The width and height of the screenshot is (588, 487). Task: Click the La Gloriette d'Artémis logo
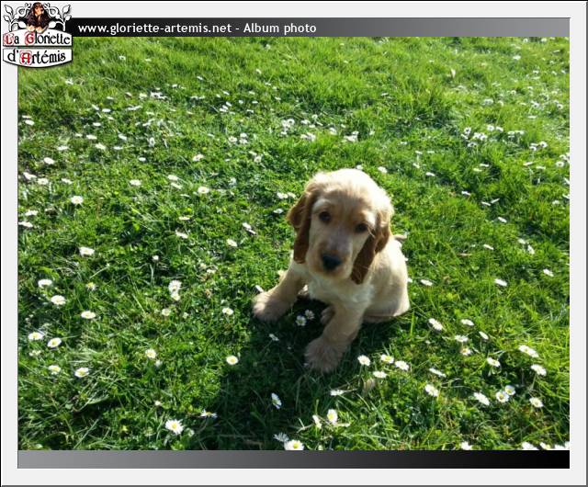click(x=37, y=35)
